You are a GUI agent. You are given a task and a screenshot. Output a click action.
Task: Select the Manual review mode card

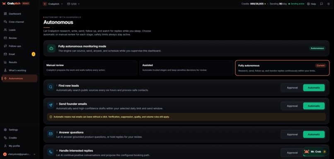coord(90,68)
